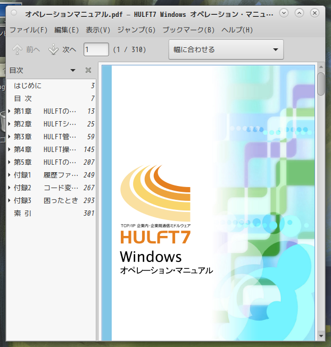Image resolution: width=331 pixels, height=347 pixels.
Task: Open the 目次 sidebar selector dropdown
Action: 73,70
